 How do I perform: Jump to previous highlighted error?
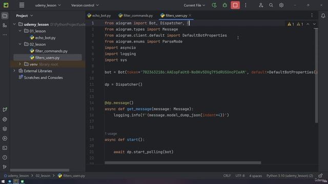308,24
